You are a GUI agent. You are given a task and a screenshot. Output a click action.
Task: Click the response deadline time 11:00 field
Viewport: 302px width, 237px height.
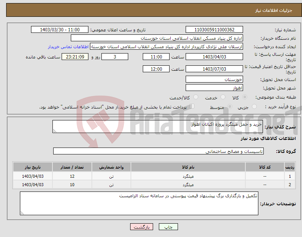pyautogui.click(x=156, y=57)
